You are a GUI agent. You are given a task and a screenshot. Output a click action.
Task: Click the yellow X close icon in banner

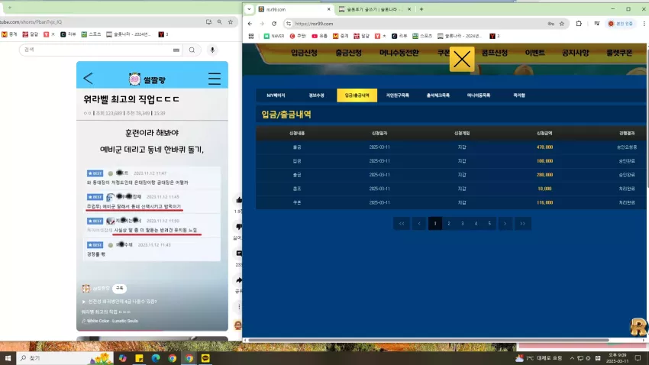[461, 60]
